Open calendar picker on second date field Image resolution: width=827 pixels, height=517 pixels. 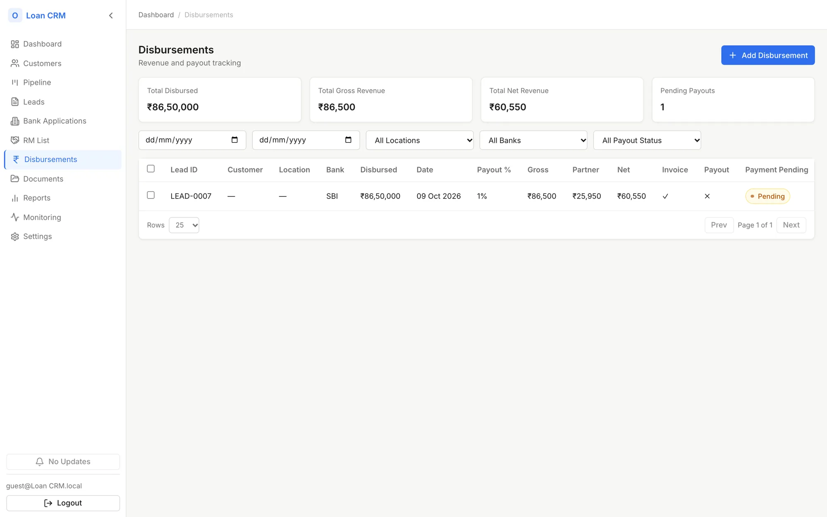click(x=348, y=140)
